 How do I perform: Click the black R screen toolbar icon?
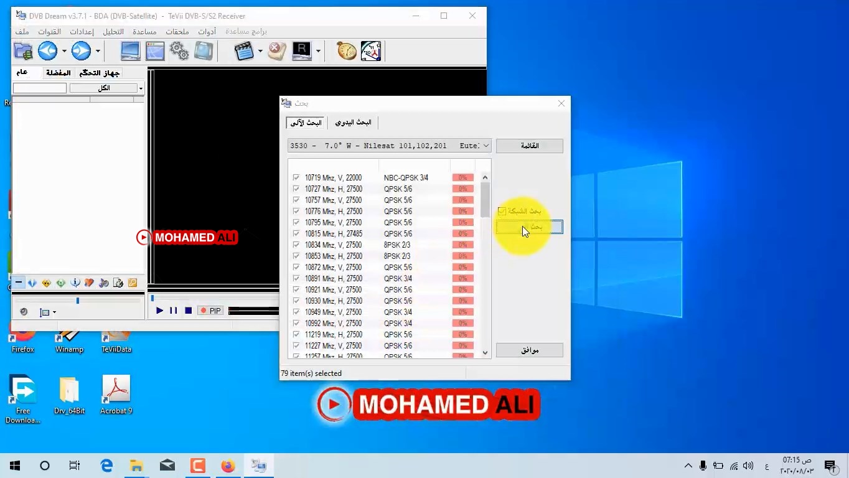301,51
